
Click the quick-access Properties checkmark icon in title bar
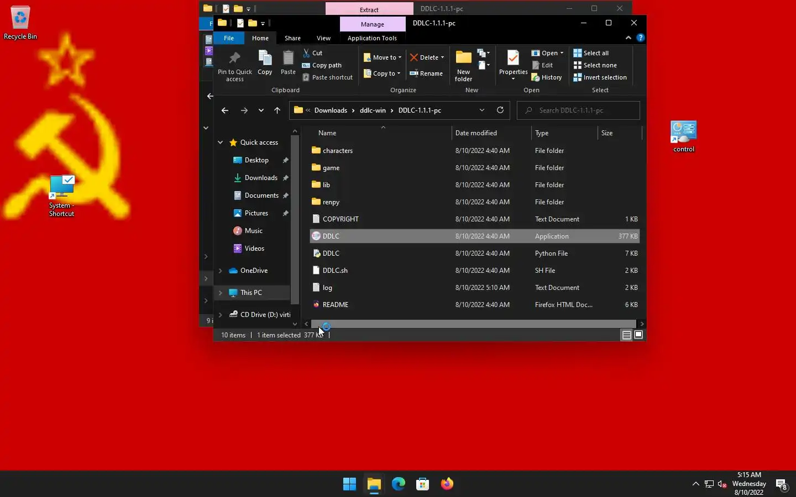point(240,23)
